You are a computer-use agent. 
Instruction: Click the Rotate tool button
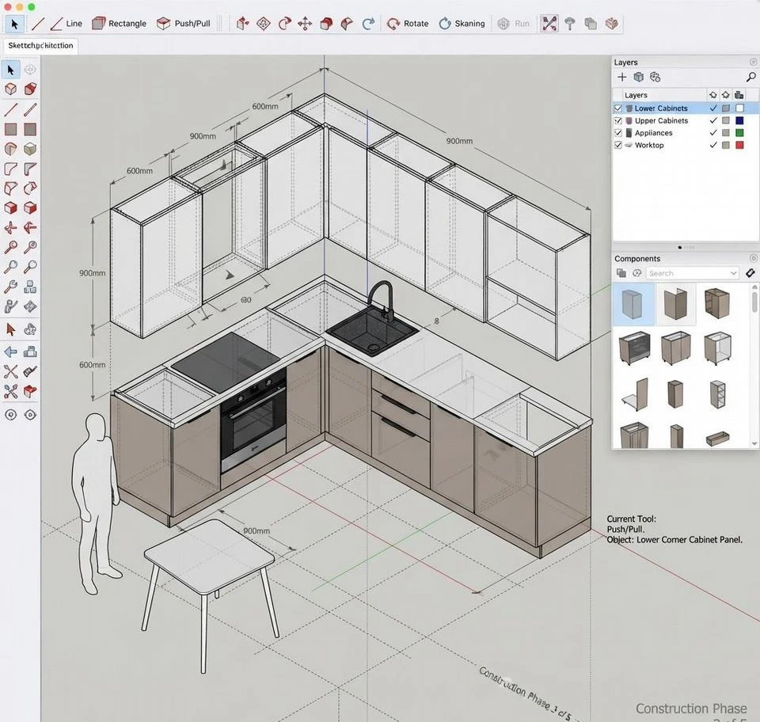[408, 23]
